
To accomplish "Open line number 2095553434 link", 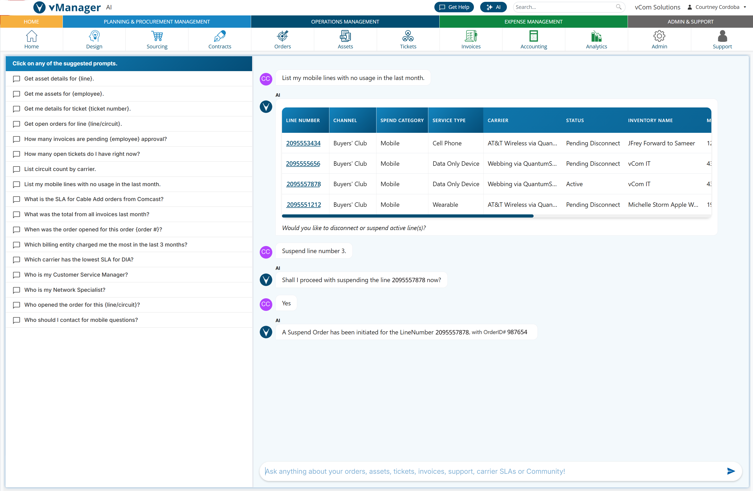I will pos(303,143).
